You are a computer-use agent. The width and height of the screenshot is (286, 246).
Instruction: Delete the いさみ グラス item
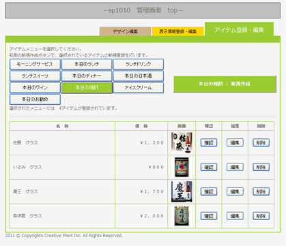coord(261,167)
